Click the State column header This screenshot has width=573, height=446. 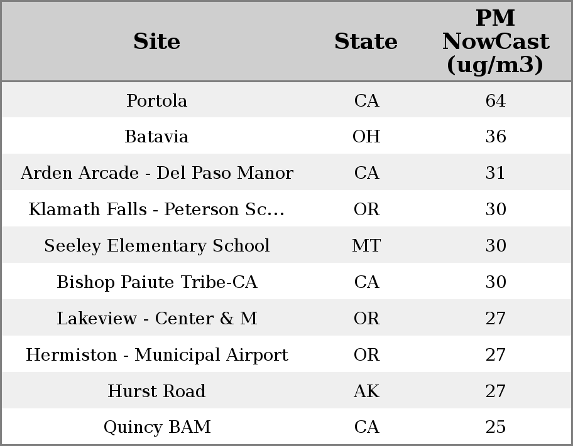(x=366, y=41)
